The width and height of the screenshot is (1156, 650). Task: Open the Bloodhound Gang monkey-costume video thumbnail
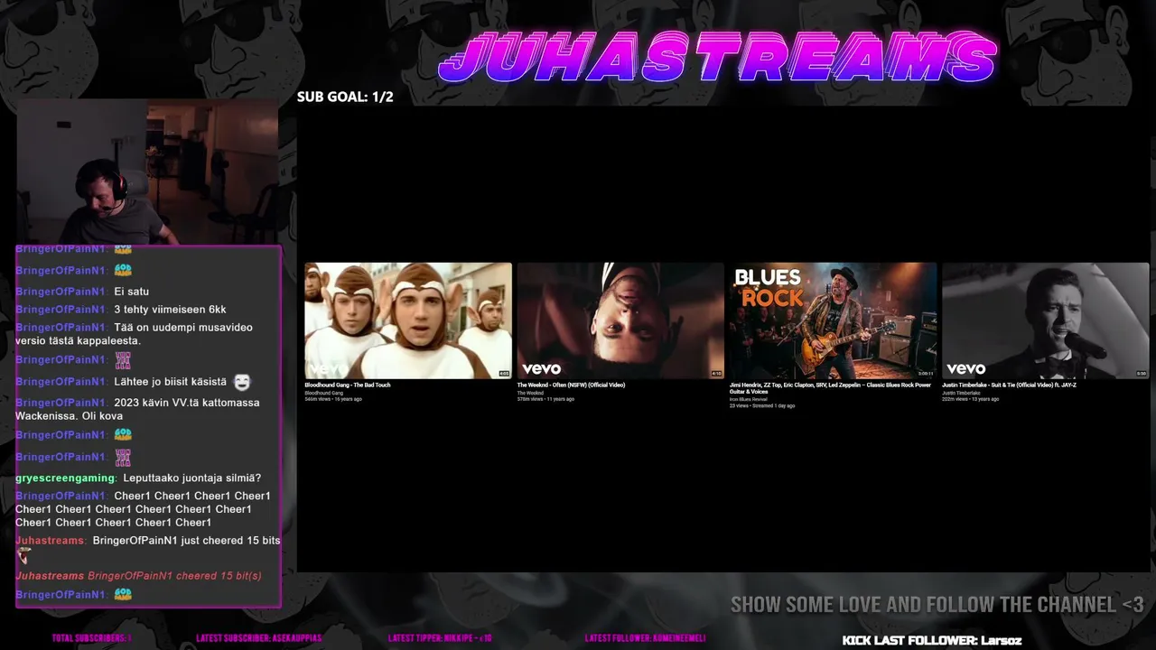click(x=408, y=320)
